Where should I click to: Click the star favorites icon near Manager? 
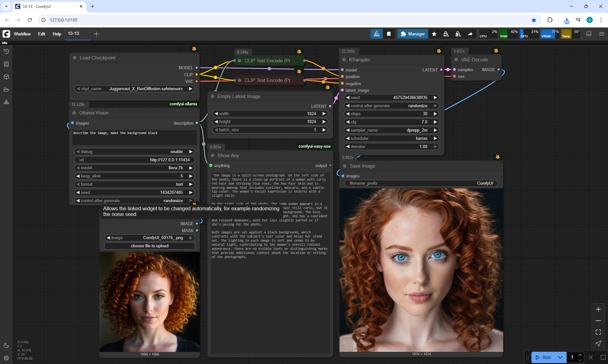pyautogui.click(x=434, y=34)
